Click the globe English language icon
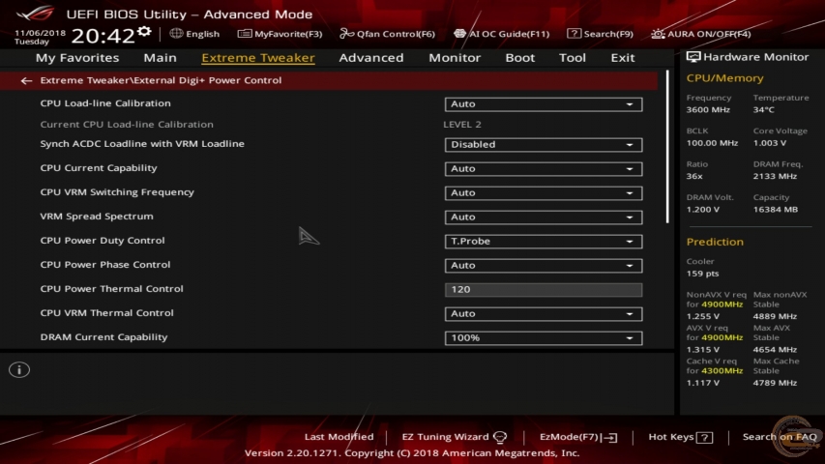The height and width of the screenshot is (464, 825). pos(176,34)
